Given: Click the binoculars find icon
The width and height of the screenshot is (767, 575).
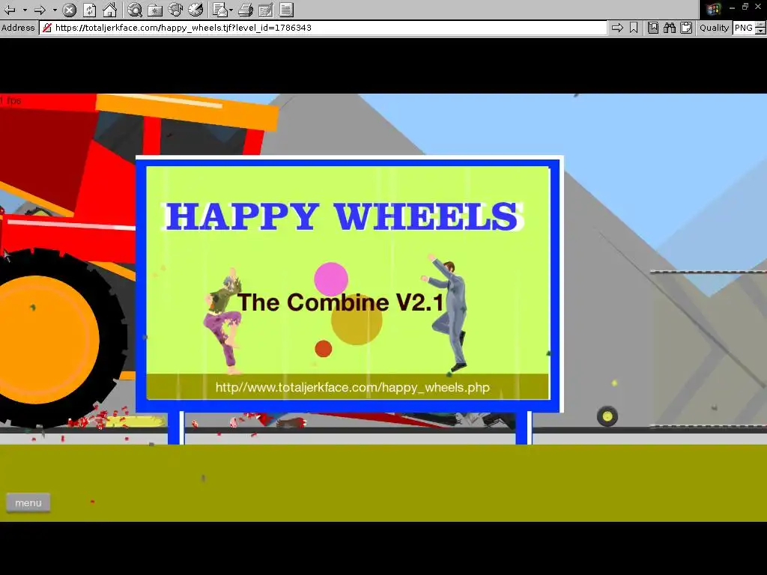Looking at the screenshot, I should coord(670,28).
